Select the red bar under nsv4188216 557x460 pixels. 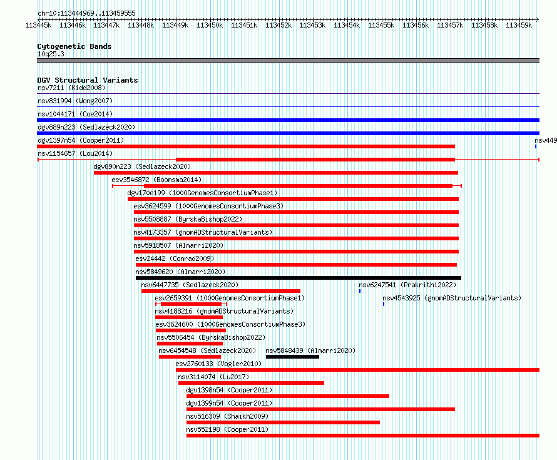pos(189,317)
